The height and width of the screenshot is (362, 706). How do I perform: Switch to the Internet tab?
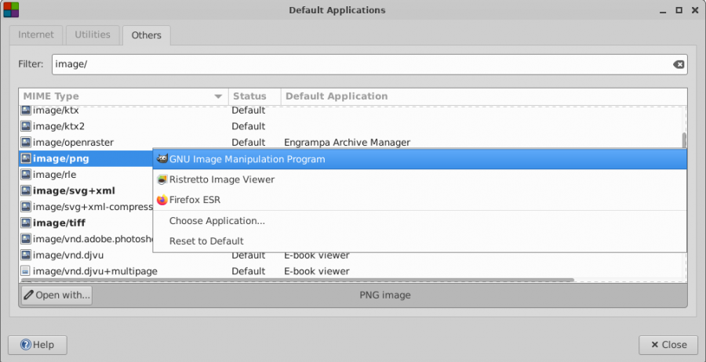(36, 35)
